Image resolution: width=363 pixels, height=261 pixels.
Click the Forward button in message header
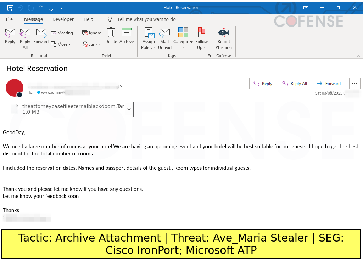(329, 84)
